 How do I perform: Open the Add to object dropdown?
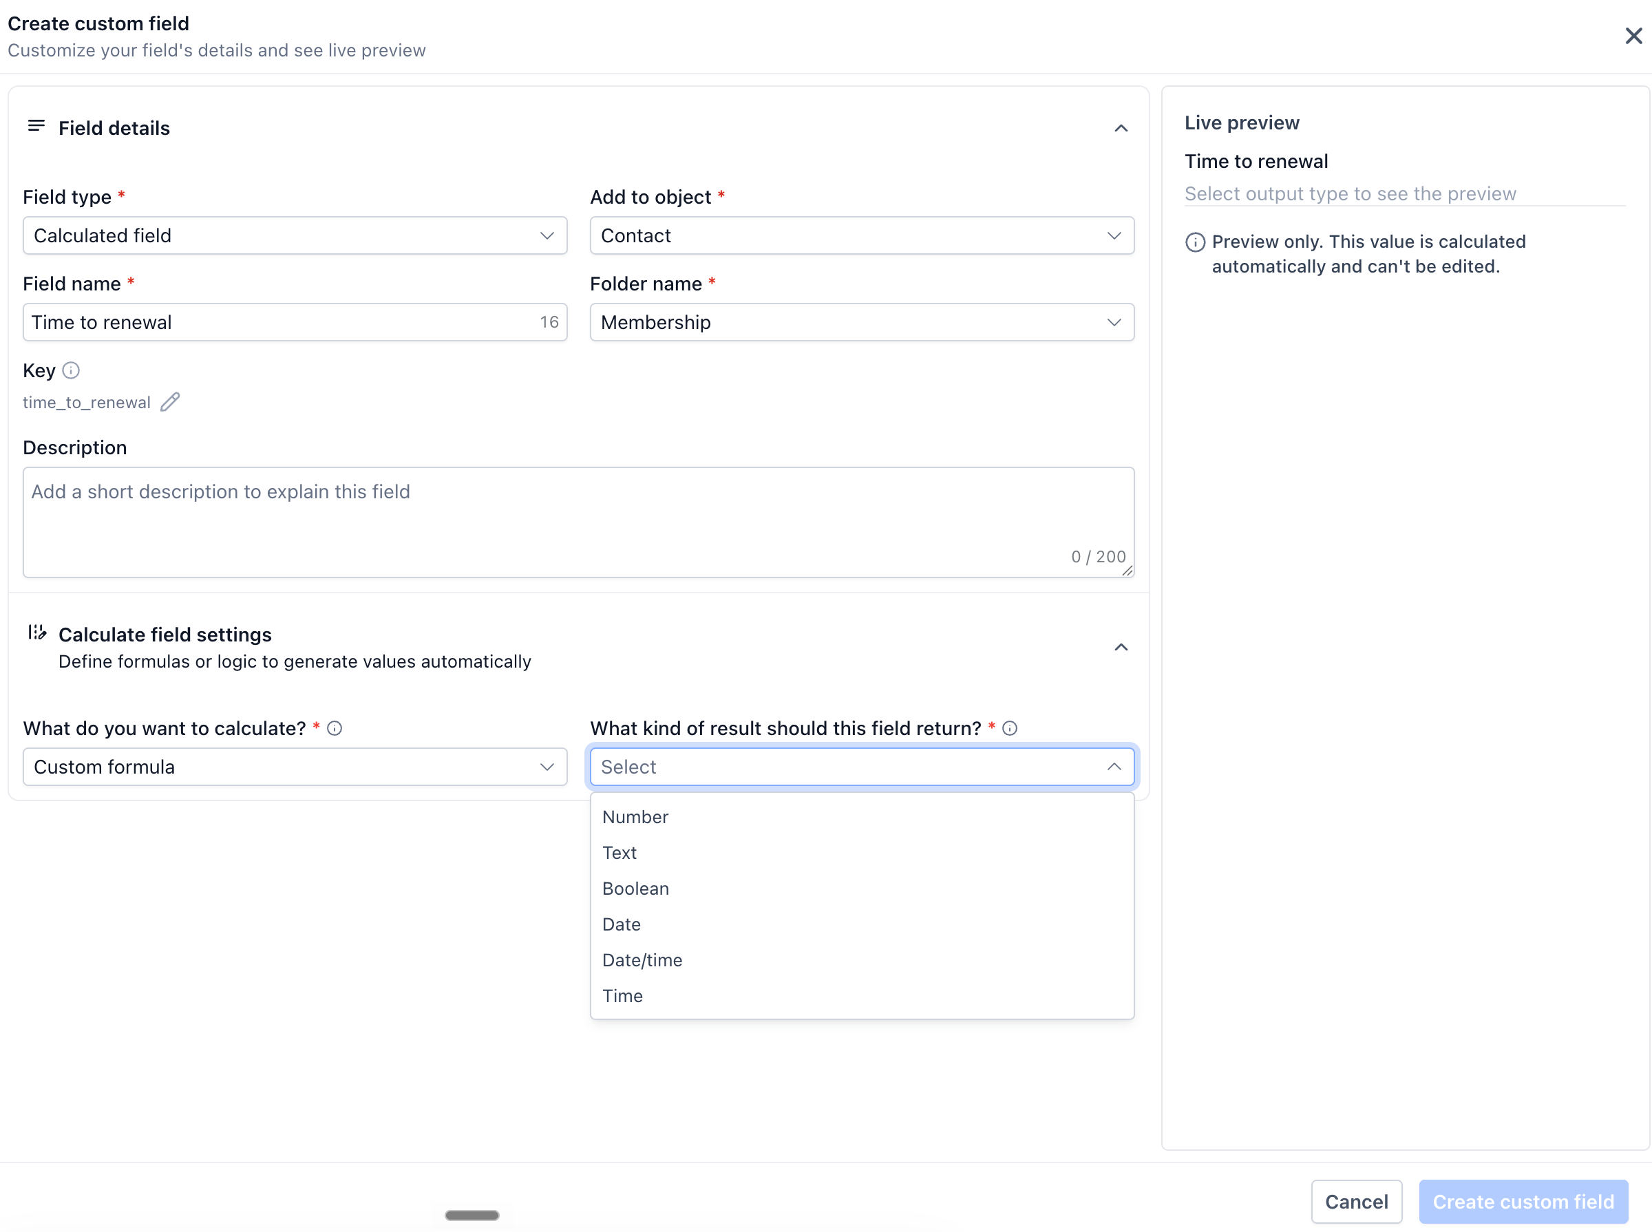[861, 235]
